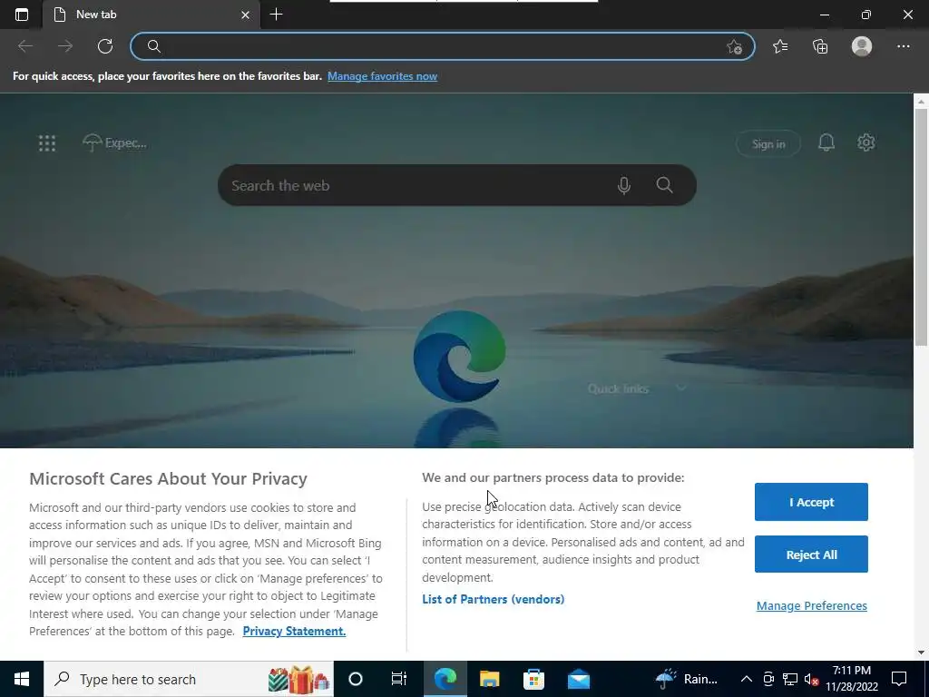Open the app launcher grid icon

click(47, 142)
